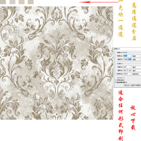141x141 pixels.
Task: Click the pixel width input field
Action: [127, 56]
